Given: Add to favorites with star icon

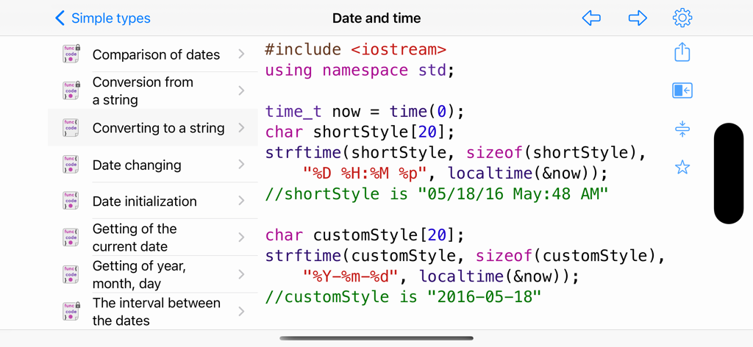Looking at the screenshot, I should pos(682,168).
